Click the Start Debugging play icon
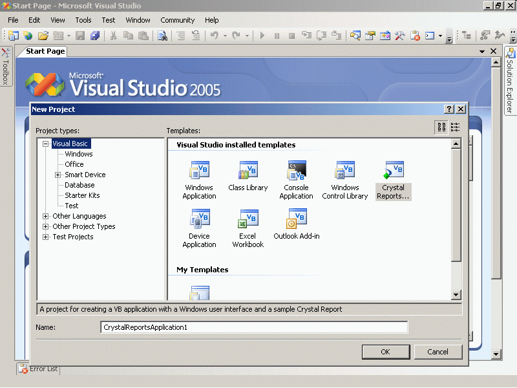This screenshot has width=517, height=388. click(262, 36)
